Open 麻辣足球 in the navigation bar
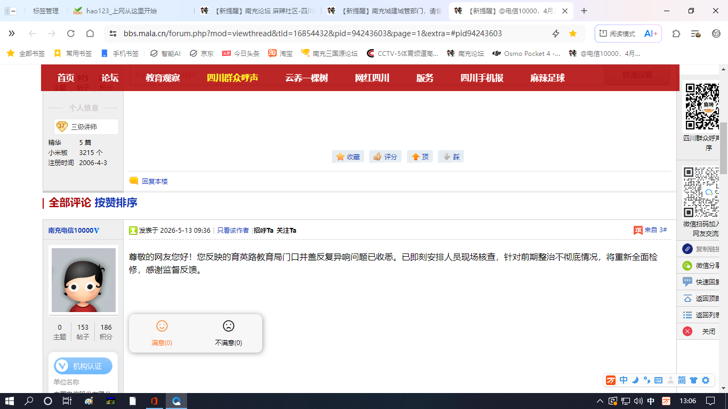 coord(548,78)
